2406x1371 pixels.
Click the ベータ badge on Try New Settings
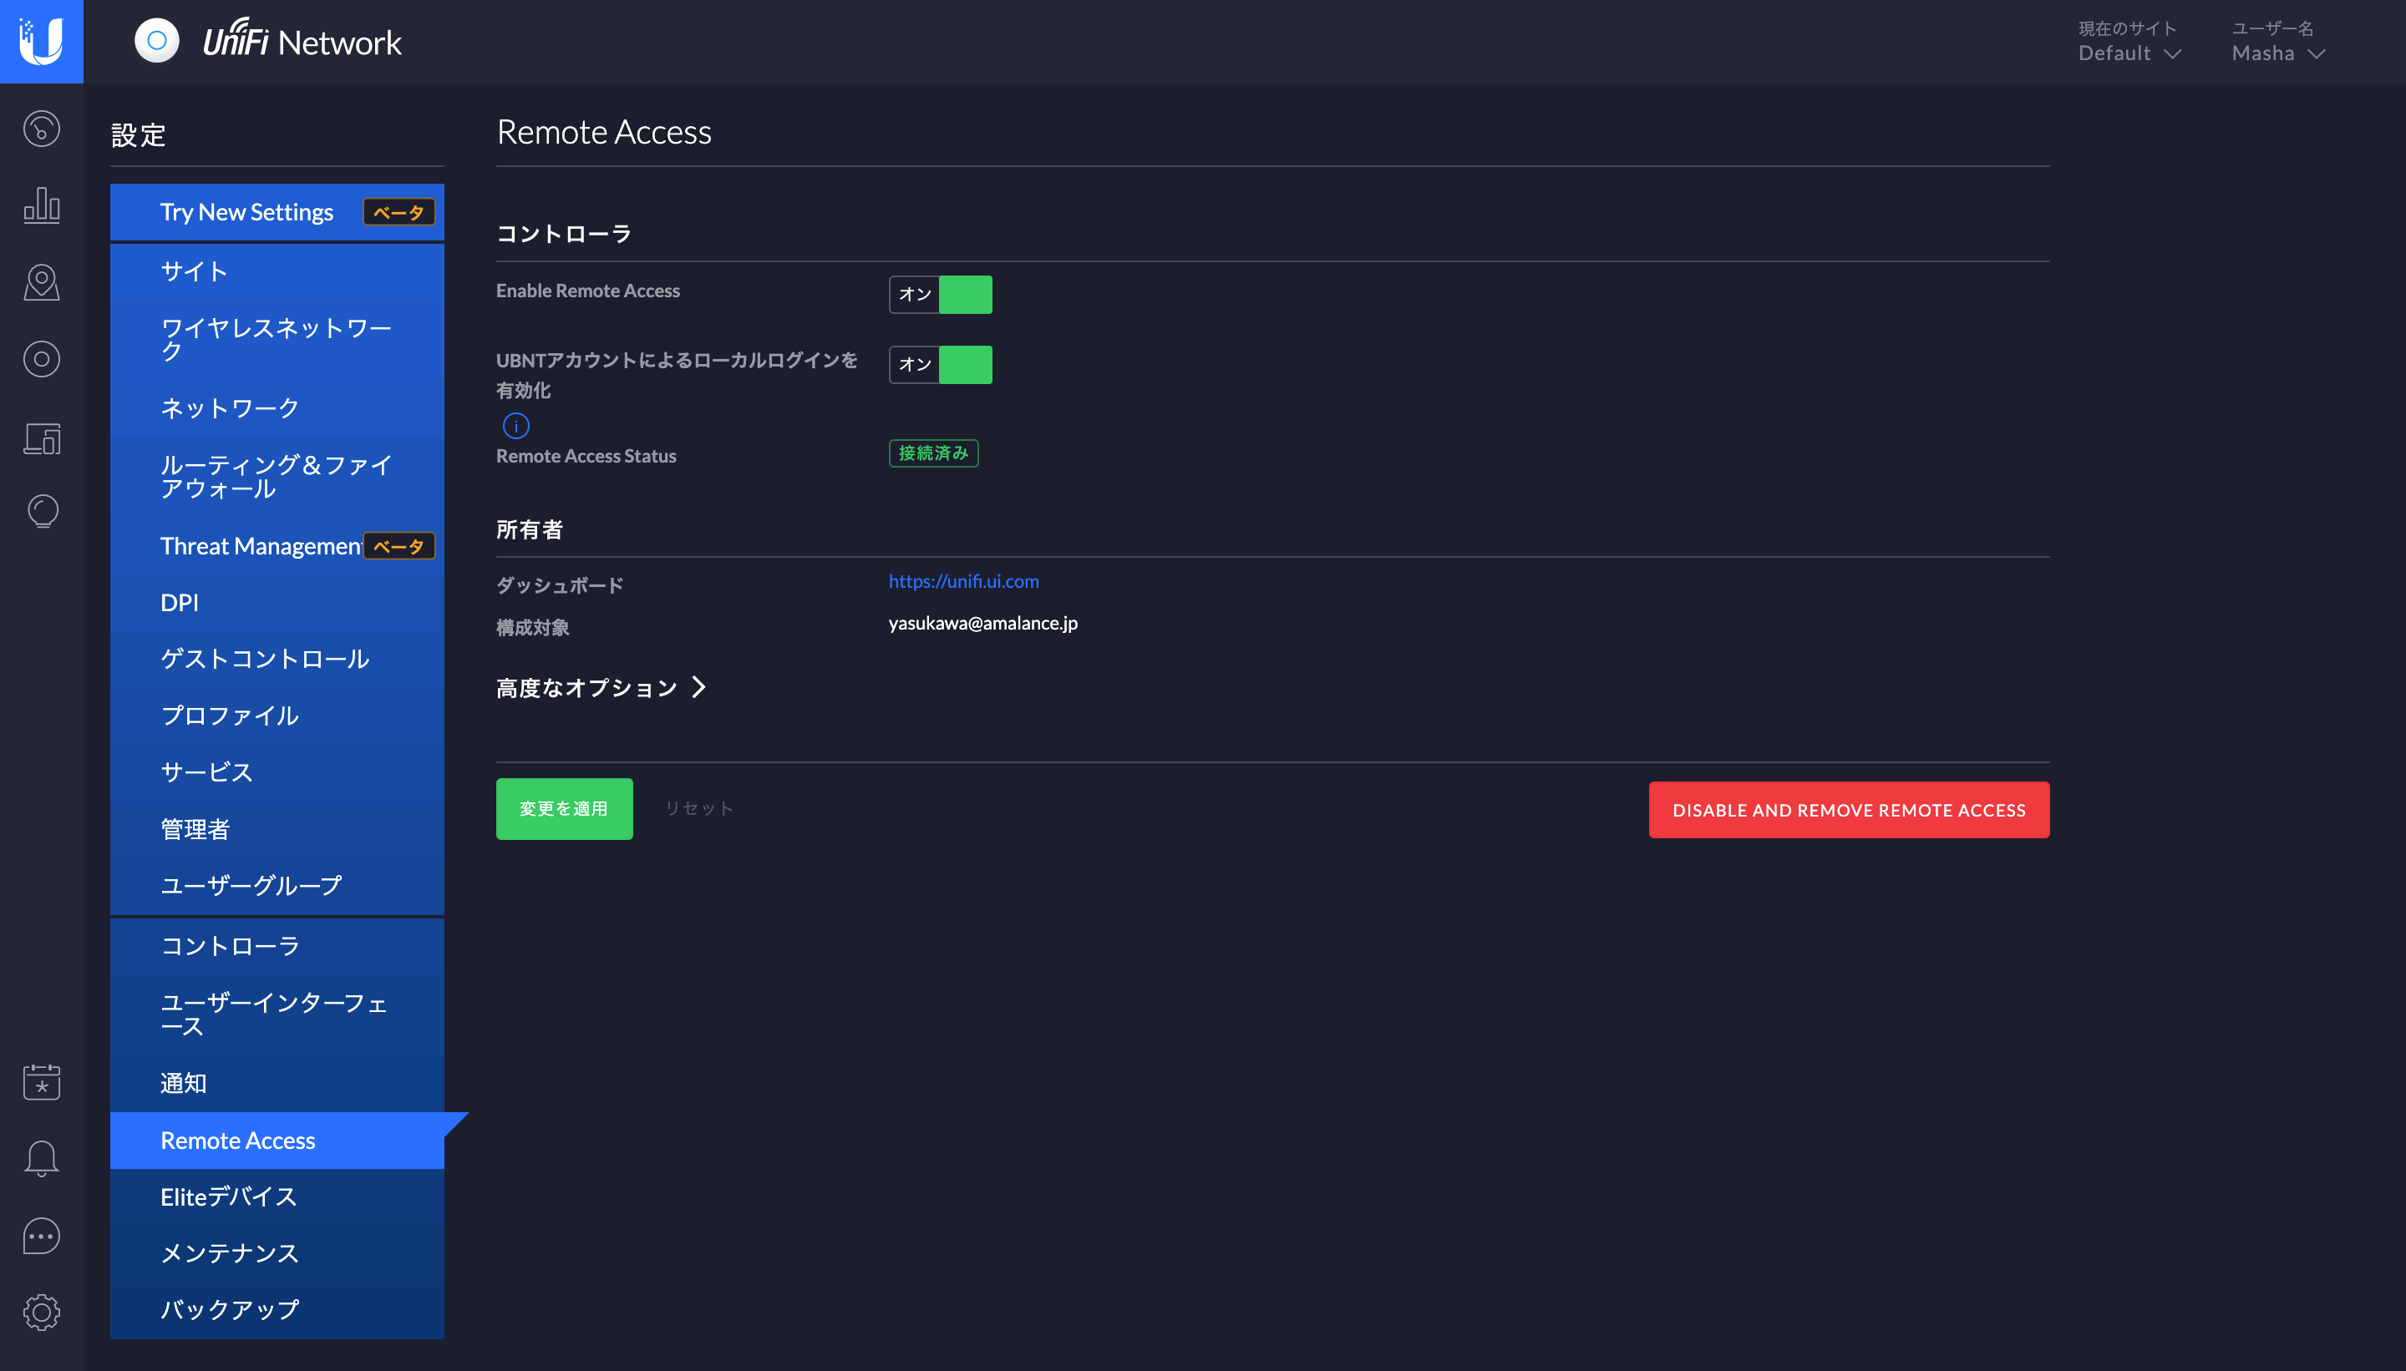point(399,212)
